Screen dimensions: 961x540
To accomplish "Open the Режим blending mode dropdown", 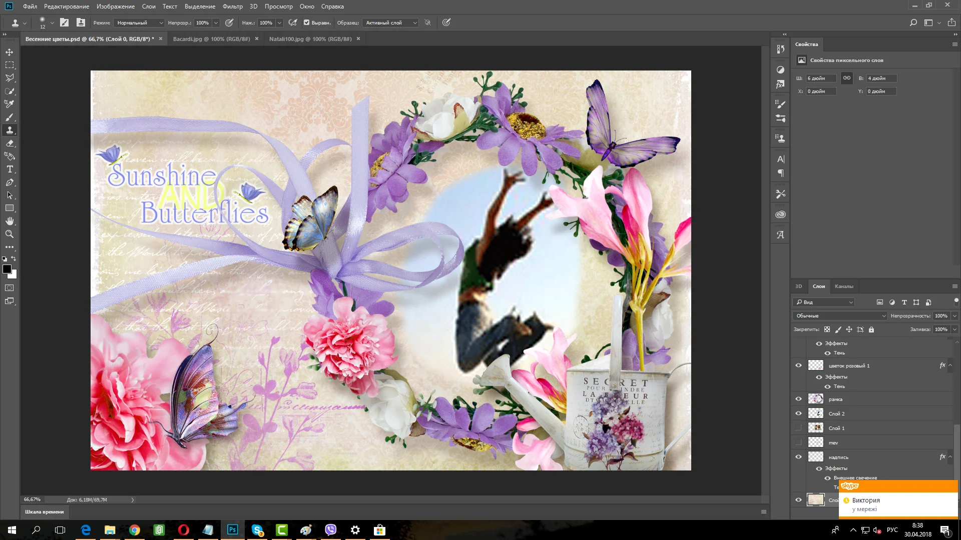I will (139, 22).
